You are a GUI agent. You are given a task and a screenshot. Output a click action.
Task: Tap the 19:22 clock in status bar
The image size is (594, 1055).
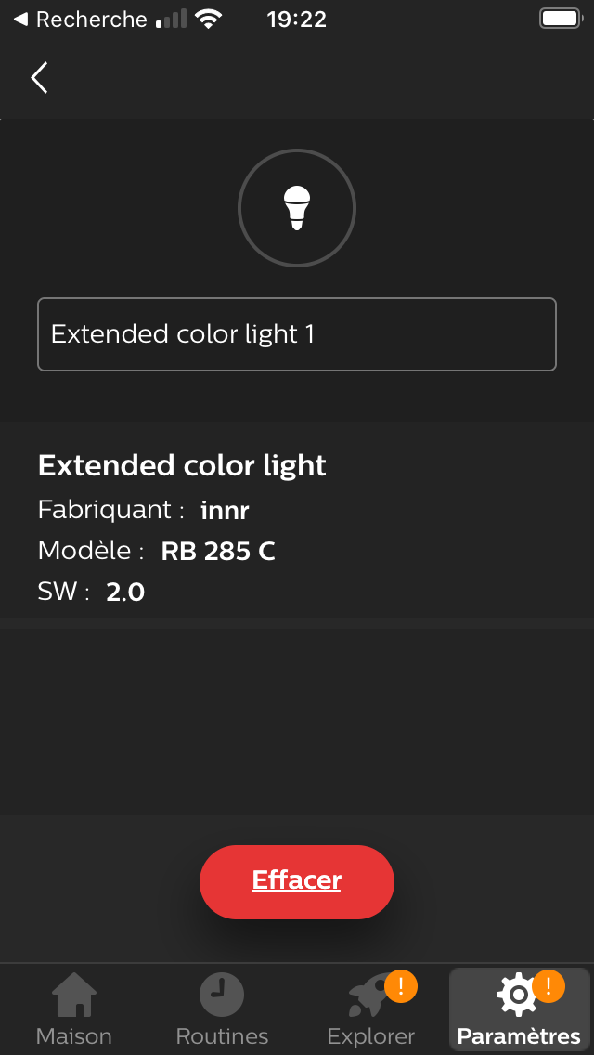pos(297,19)
